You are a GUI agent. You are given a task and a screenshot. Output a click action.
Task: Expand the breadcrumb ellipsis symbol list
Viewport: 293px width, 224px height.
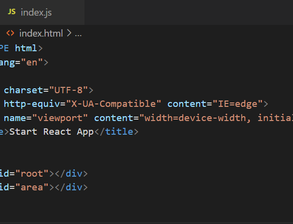click(x=78, y=34)
